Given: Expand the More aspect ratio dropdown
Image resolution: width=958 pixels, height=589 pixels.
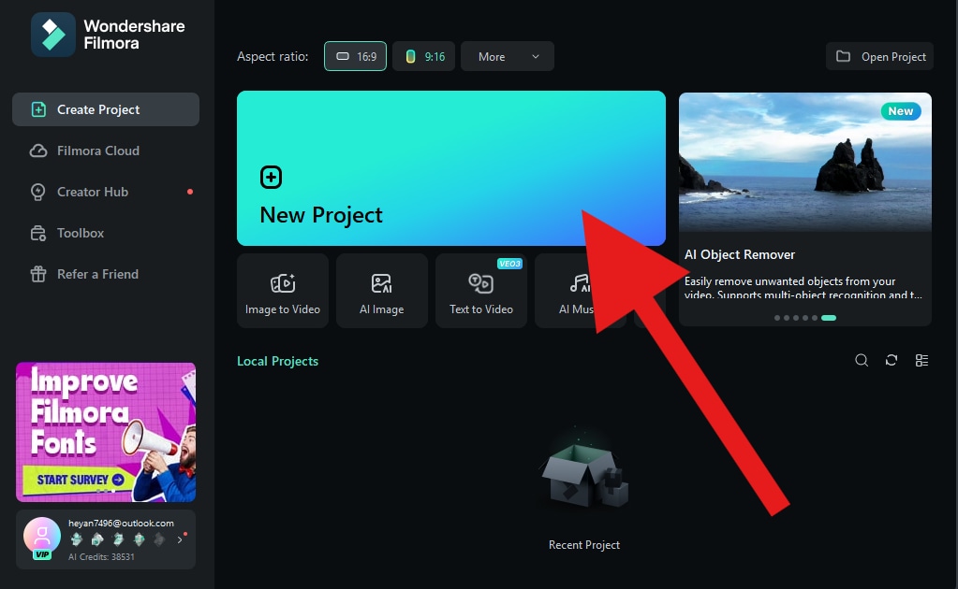Looking at the screenshot, I should (508, 57).
